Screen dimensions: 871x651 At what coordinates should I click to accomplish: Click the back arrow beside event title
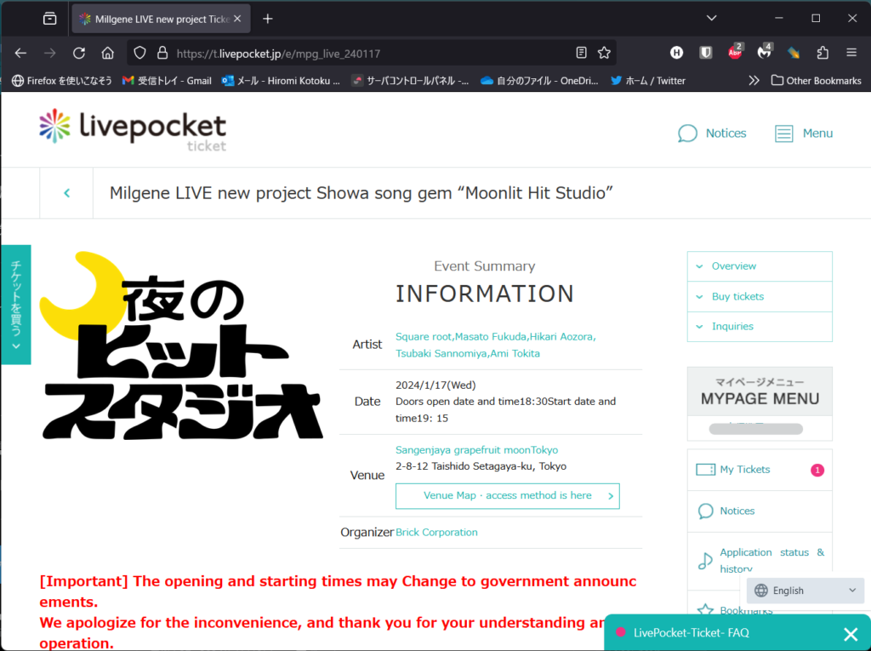click(66, 193)
